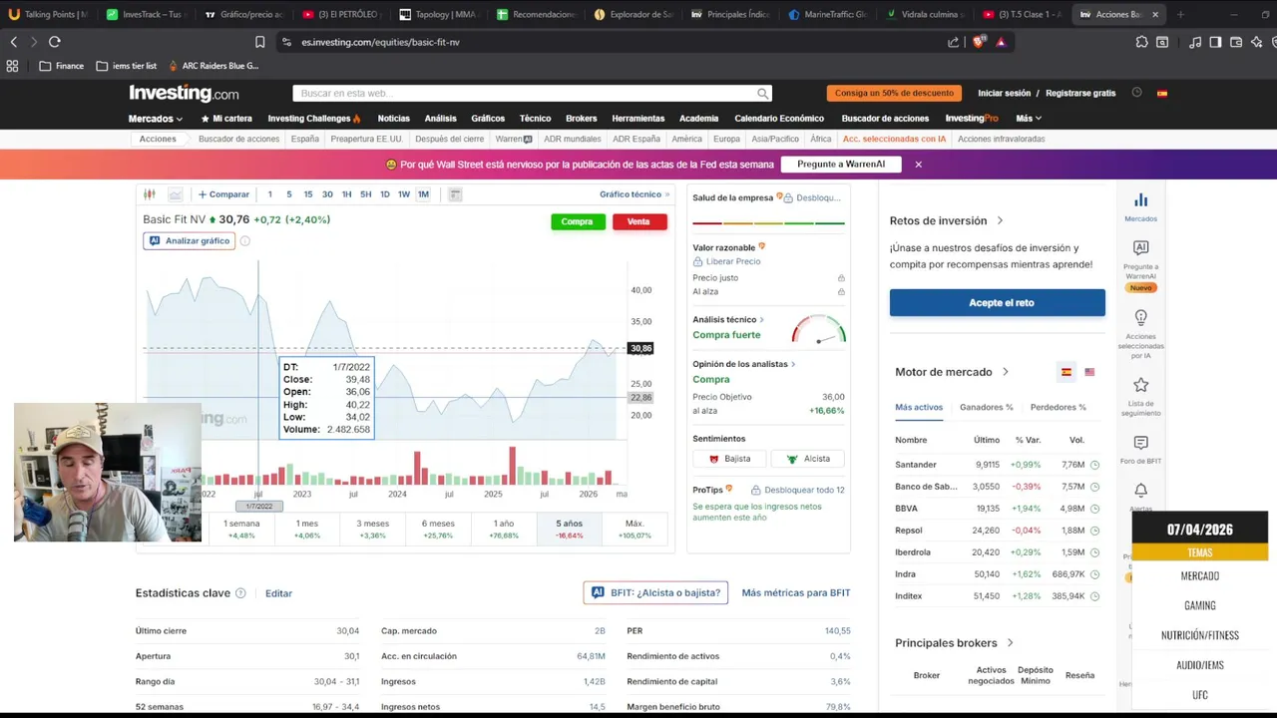Image resolution: width=1277 pixels, height=718 pixels.
Task: Click the green Compra button
Action: [x=578, y=221]
